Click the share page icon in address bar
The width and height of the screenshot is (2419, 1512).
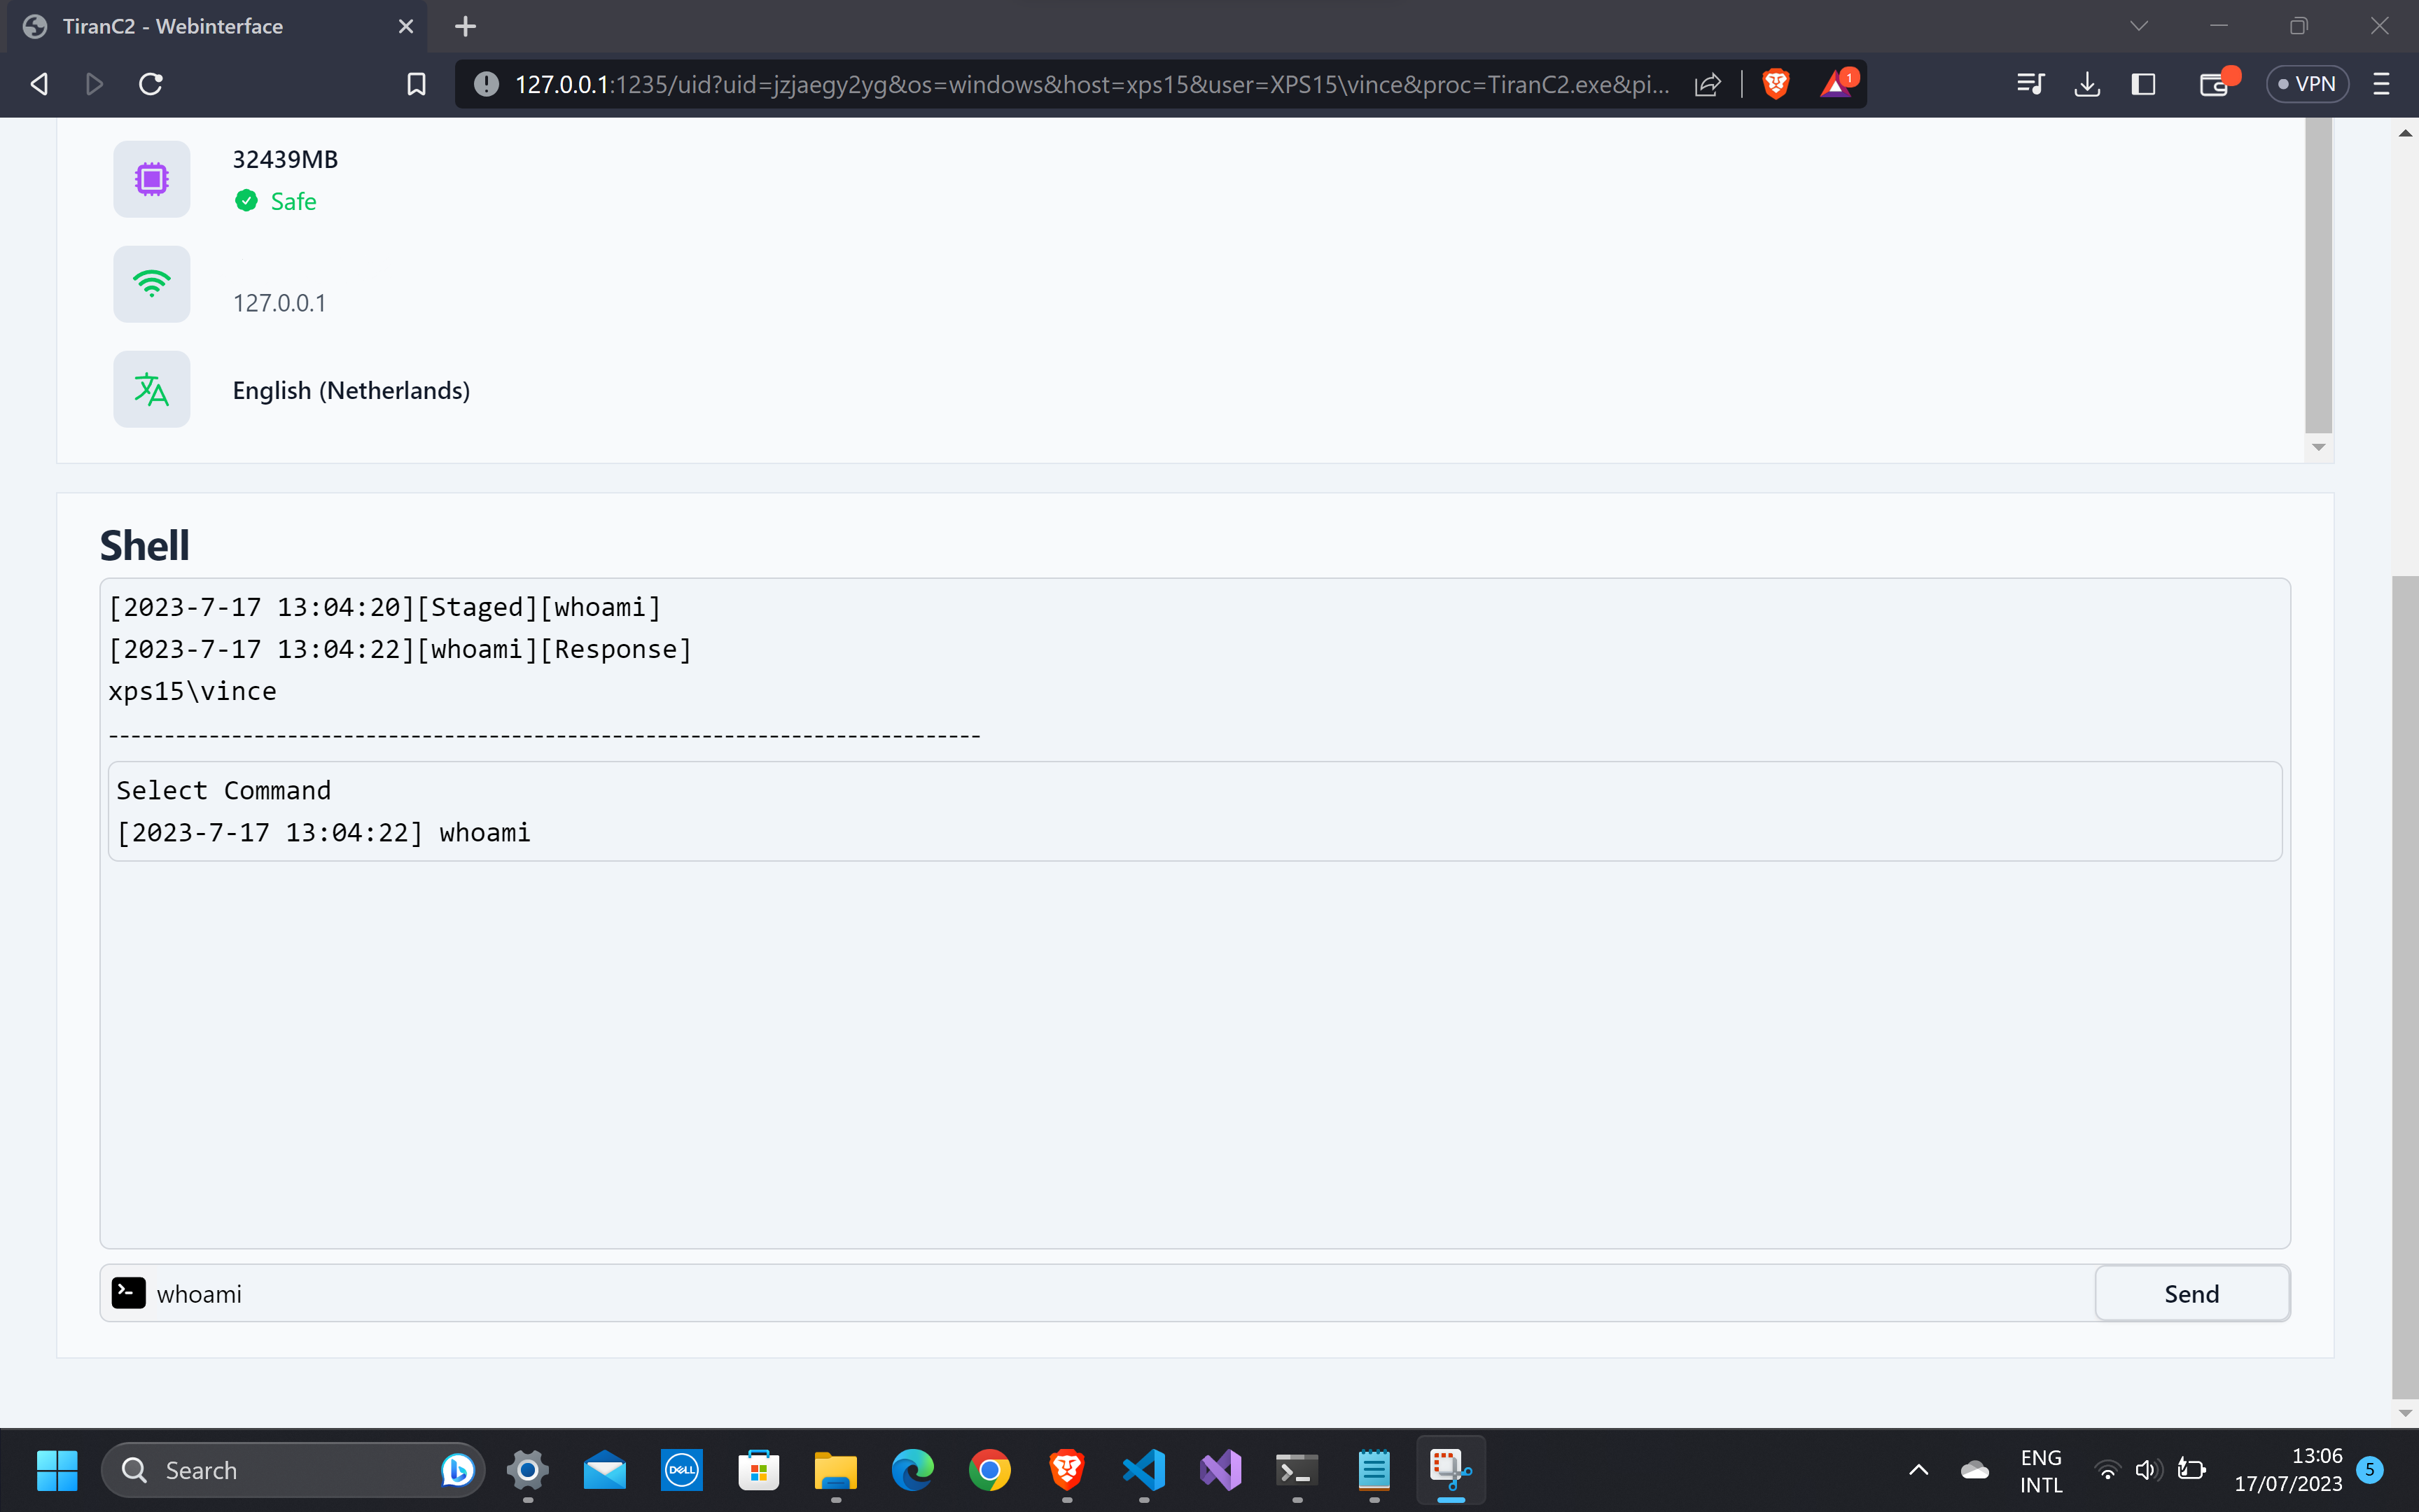[x=1707, y=84]
